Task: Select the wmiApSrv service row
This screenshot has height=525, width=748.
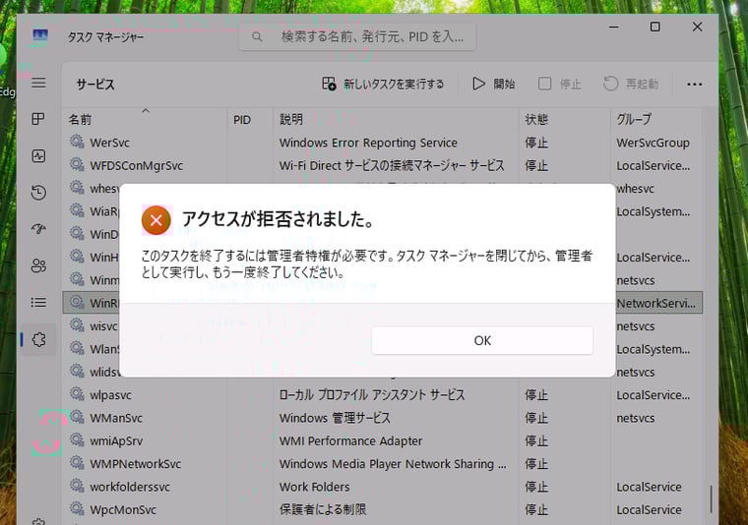Action: pos(383,440)
